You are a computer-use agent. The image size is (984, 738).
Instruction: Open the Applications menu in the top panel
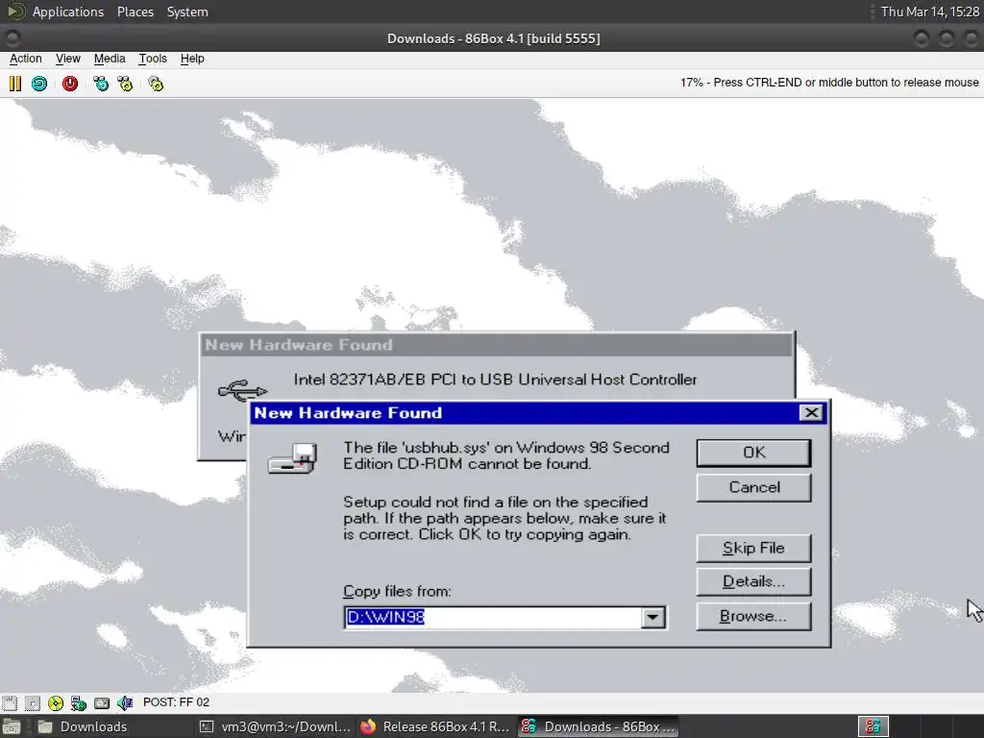coord(68,12)
